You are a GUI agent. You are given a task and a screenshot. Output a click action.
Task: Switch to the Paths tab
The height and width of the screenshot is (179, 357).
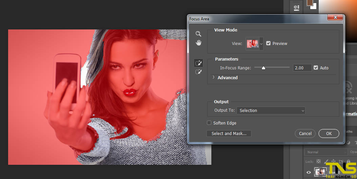tap(349, 132)
